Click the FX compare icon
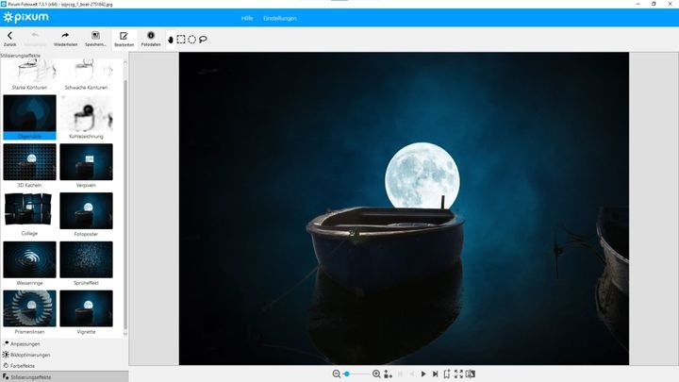 [471, 374]
